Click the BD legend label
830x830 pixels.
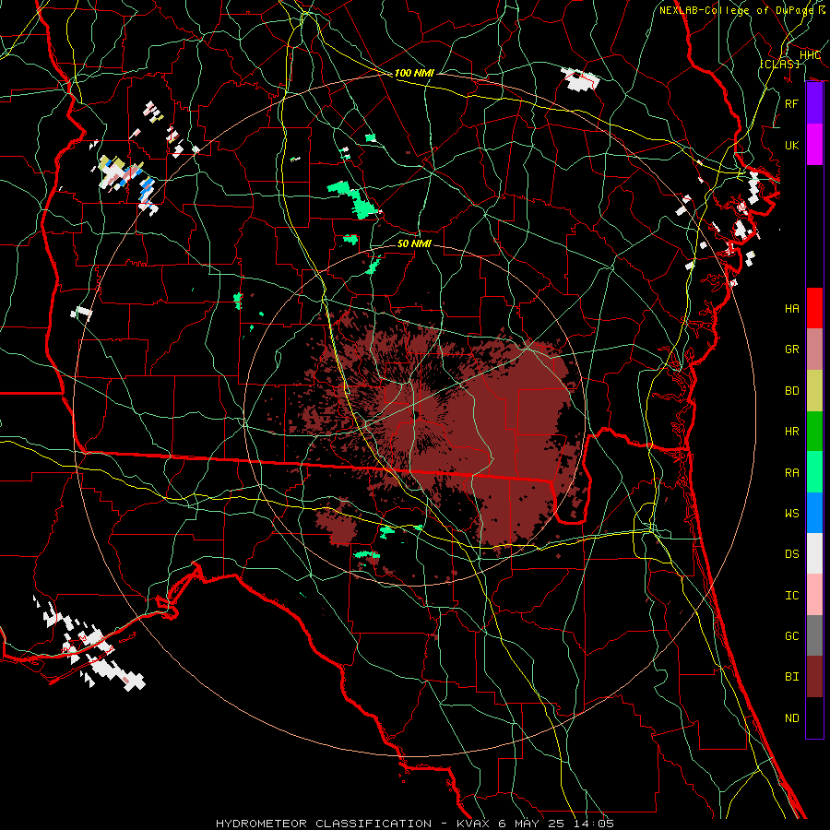click(792, 391)
